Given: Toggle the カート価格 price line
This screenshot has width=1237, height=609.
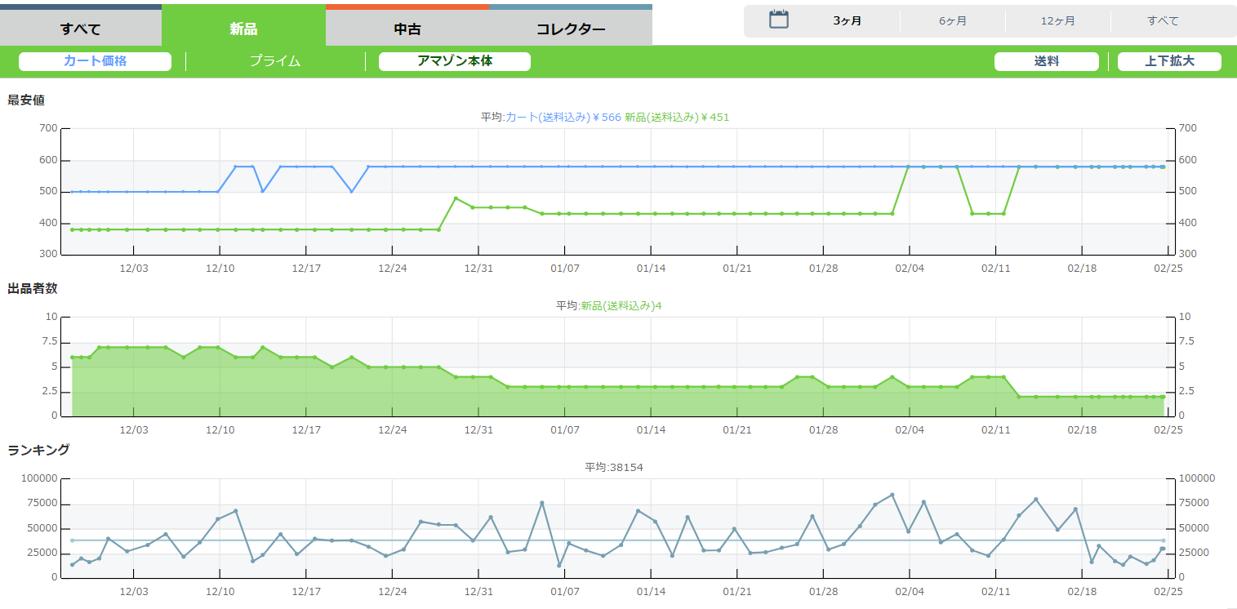Looking at the screenshot, I should (95, 61).
